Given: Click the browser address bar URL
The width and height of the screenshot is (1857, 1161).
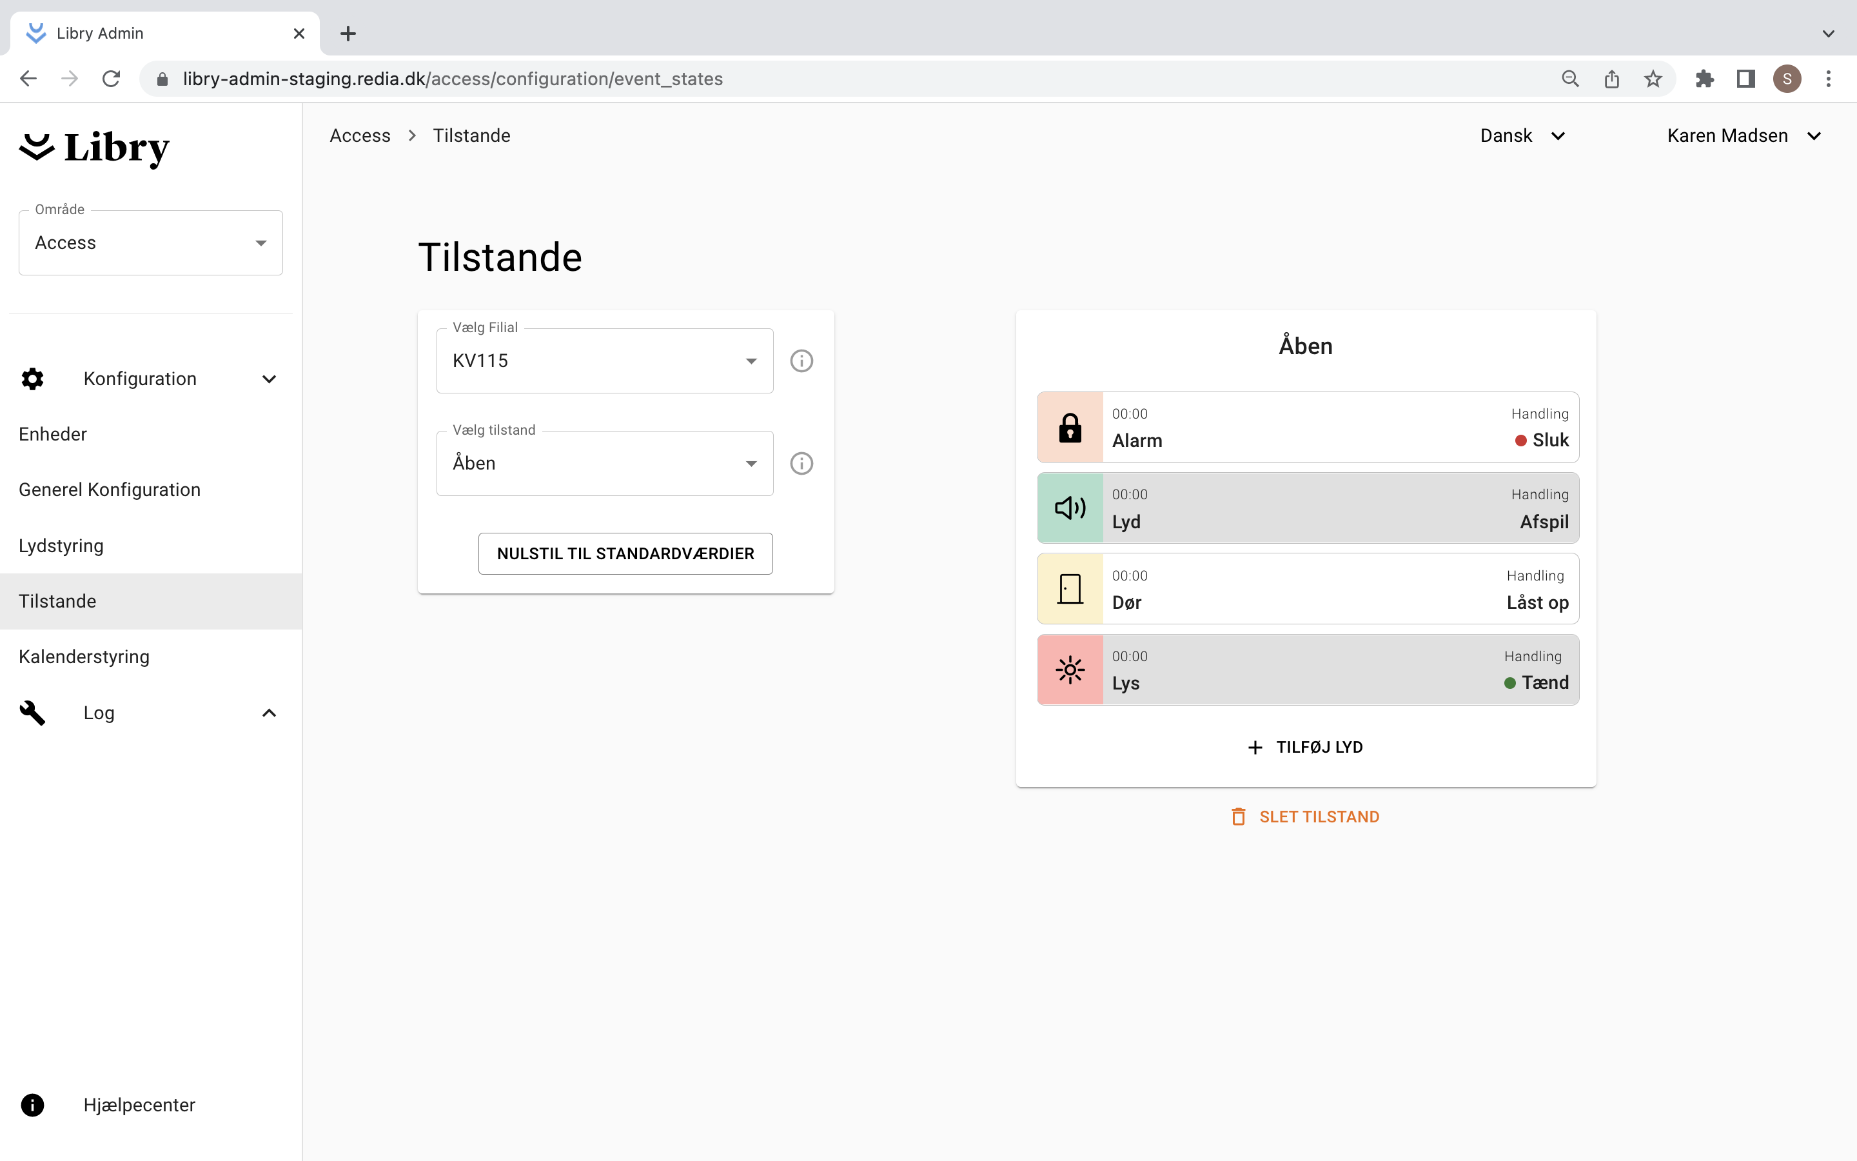Looking at the screenshot, I should coord(453,79).
